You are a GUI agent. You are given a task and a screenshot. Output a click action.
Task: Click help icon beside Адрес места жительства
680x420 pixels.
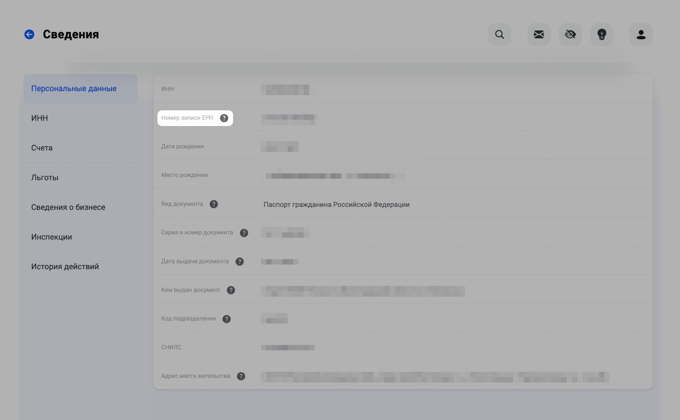click(x=241, y=376)
